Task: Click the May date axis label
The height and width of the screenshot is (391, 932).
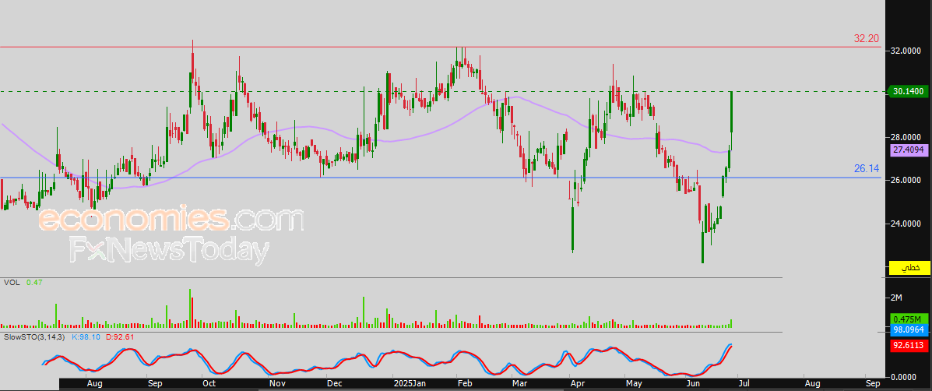Action: 635,384
